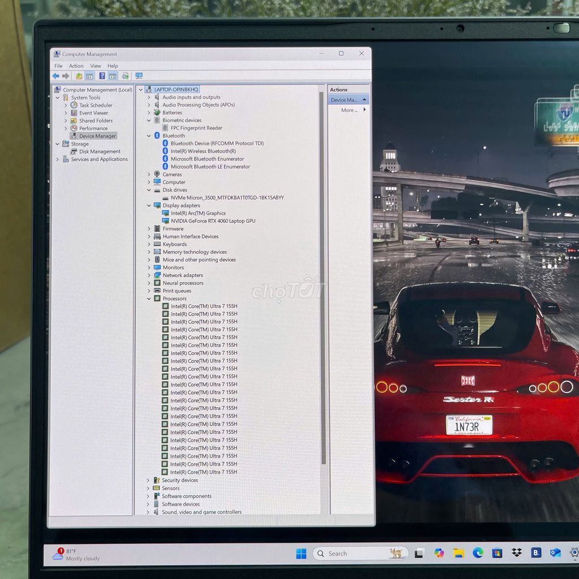Open the Windows Start button

(x=301, y=554)
